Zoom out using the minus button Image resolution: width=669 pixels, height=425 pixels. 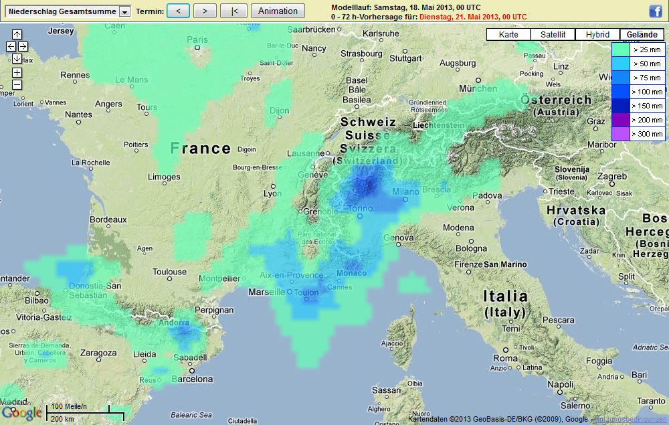point(17,84)
